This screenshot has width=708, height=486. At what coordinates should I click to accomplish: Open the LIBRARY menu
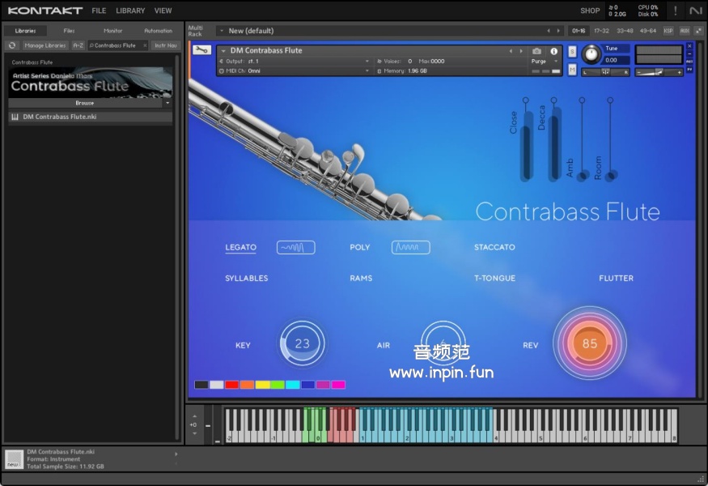130,11
